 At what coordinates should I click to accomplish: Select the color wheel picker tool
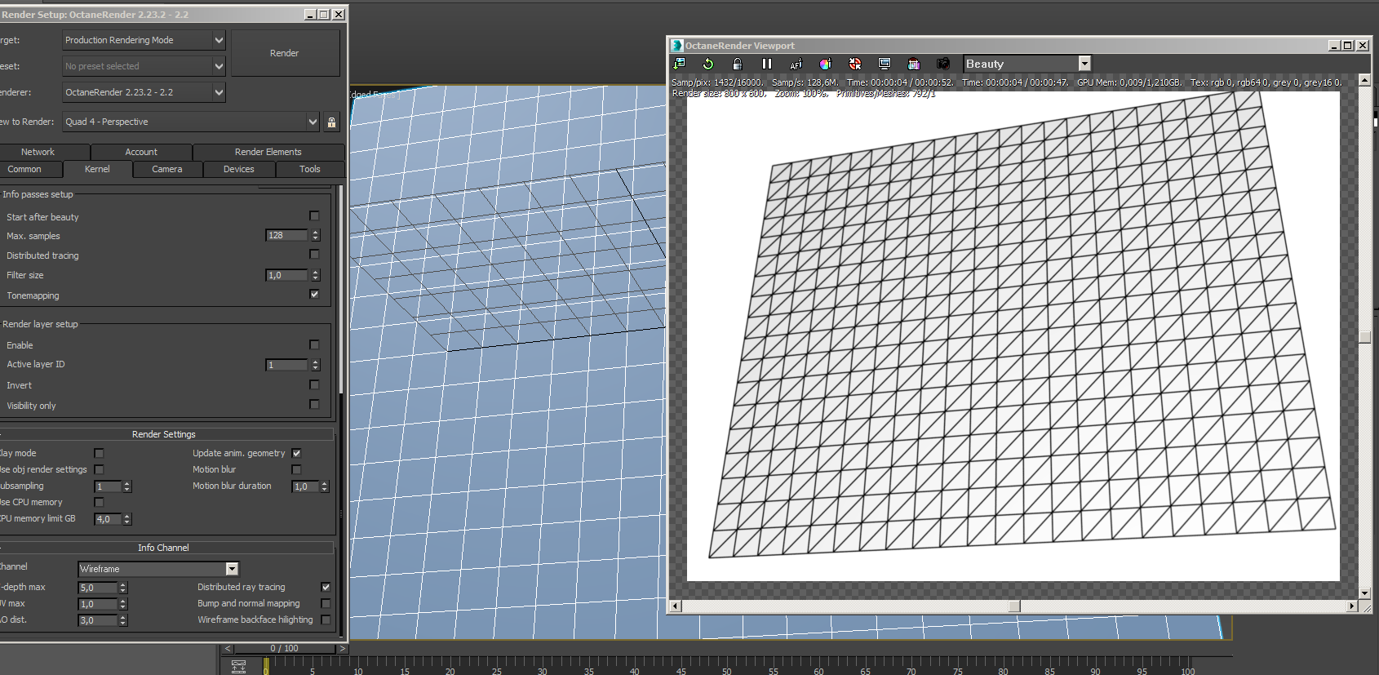(x=825, y=64)
